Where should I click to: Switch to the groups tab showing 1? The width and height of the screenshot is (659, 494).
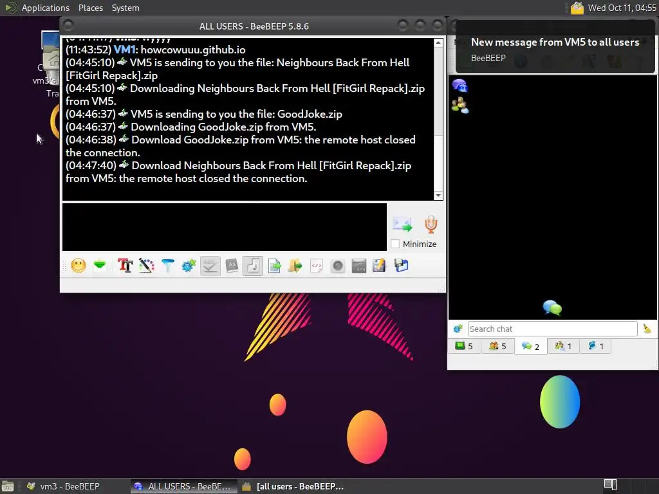(x=563, y=346)
